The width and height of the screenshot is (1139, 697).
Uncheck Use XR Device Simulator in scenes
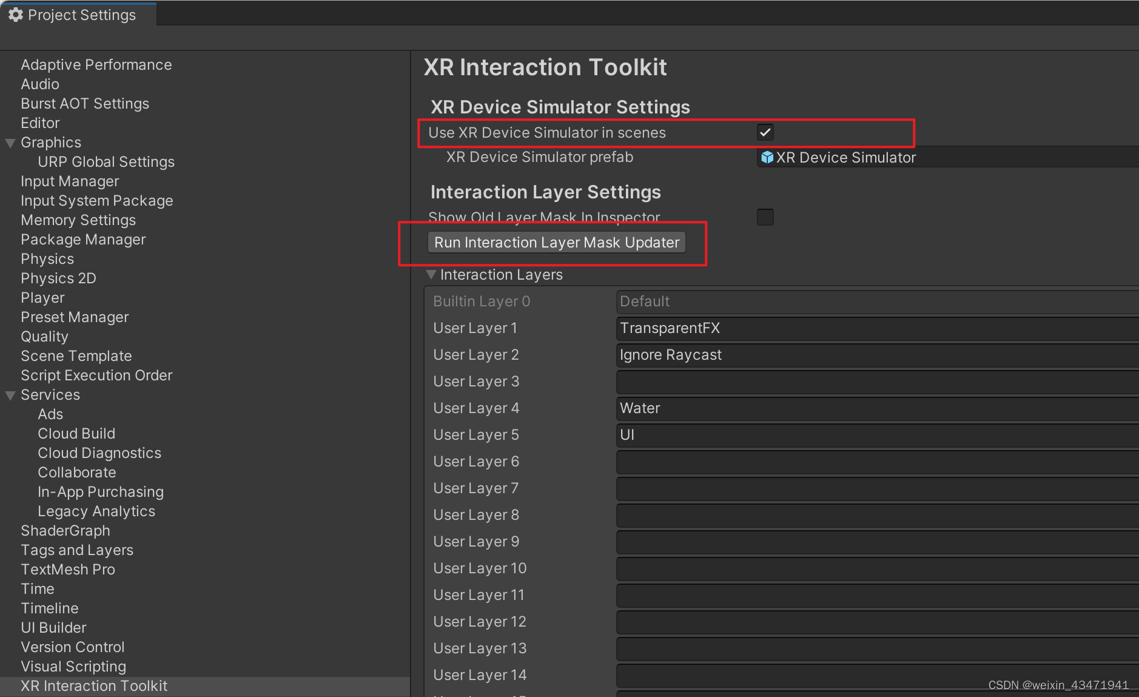pyautogui.click(x=765, y=132)
